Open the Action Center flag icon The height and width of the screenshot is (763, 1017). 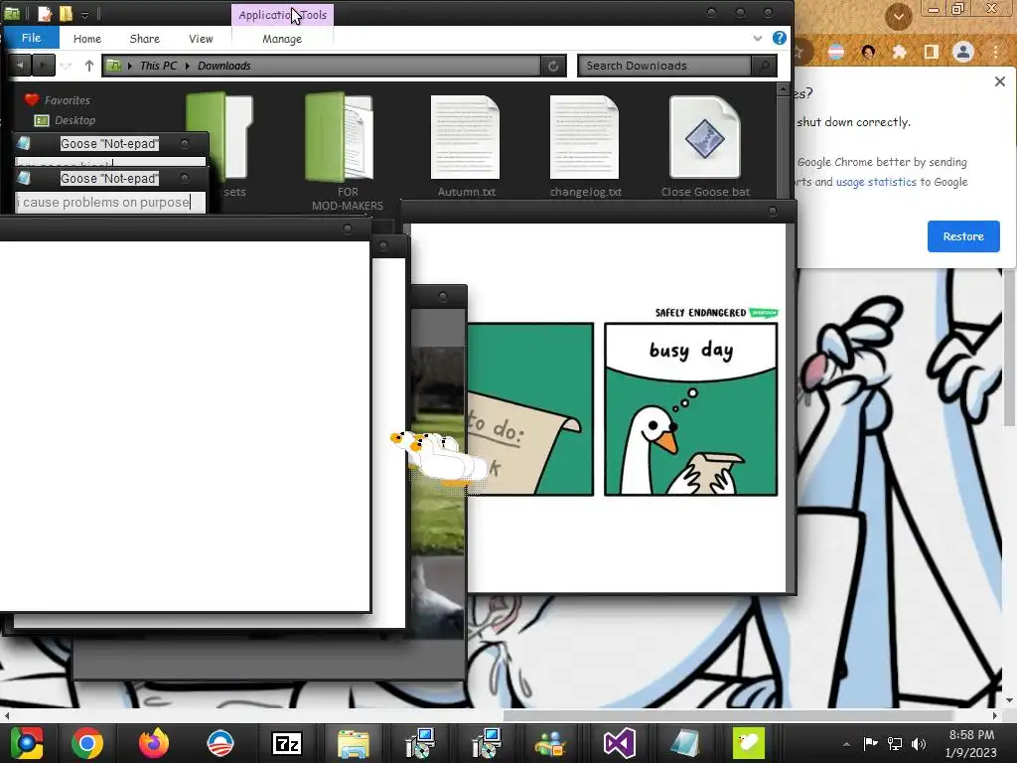click(870, 743)
